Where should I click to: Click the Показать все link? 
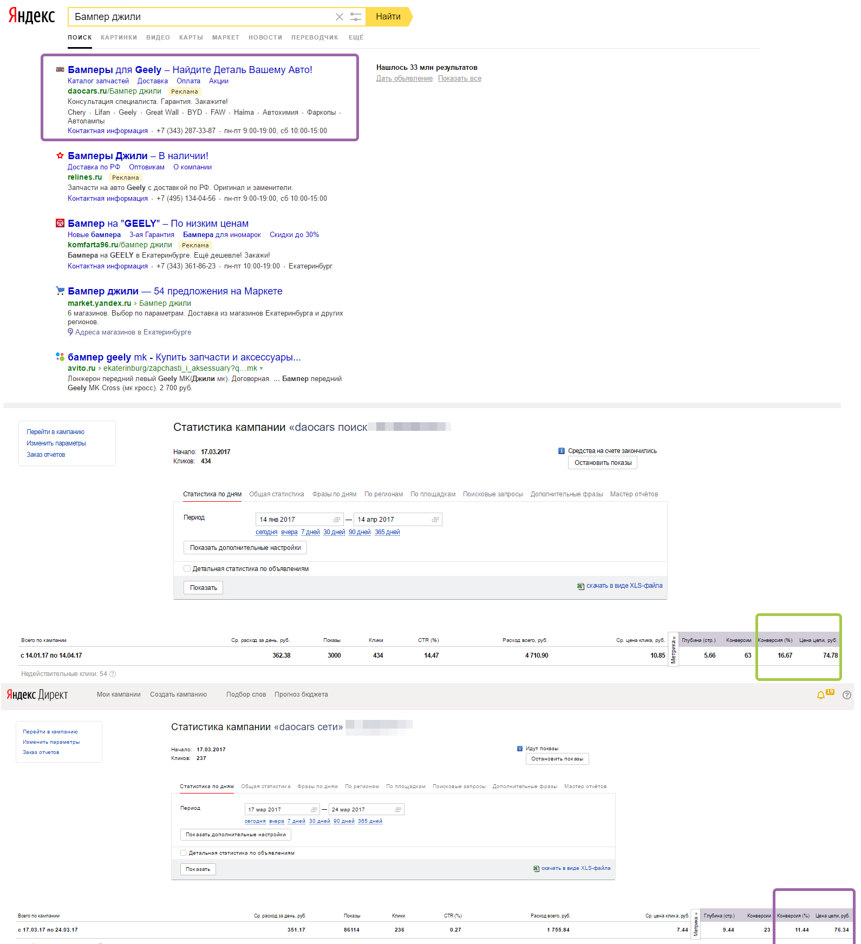460,78
